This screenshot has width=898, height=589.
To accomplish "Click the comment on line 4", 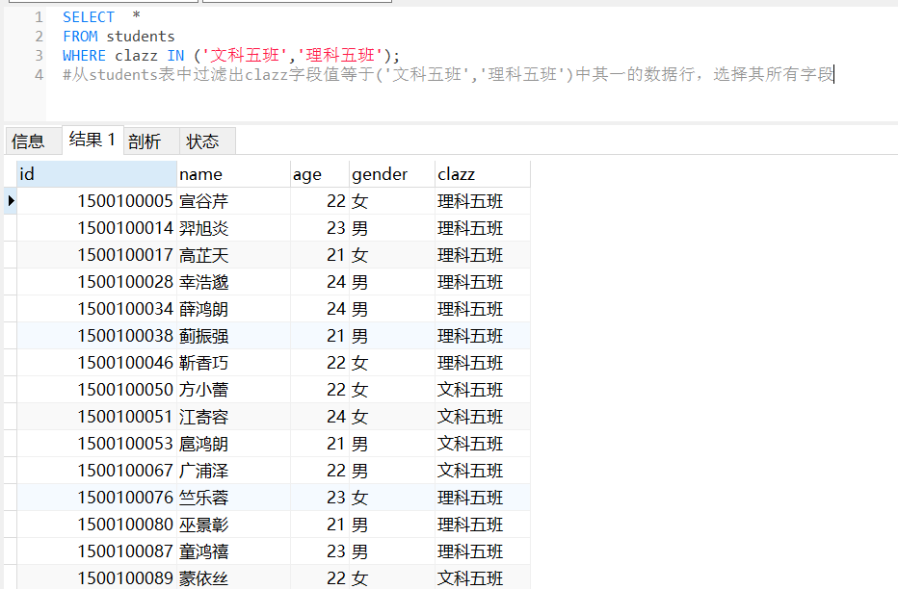I will point(448,74).
